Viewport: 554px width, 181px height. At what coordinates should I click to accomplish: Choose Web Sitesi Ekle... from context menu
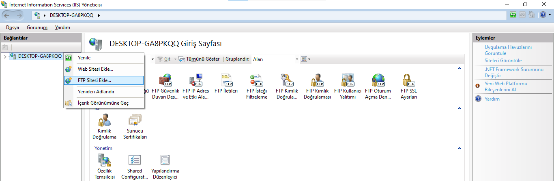click(x=104, y=69)
